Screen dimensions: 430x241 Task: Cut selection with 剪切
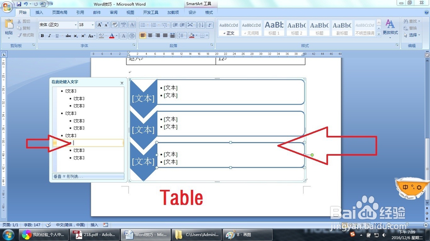pyautogui.click(x=24, y=21)
